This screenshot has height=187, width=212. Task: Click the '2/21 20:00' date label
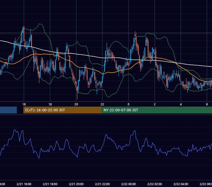(x=76, y=184)
